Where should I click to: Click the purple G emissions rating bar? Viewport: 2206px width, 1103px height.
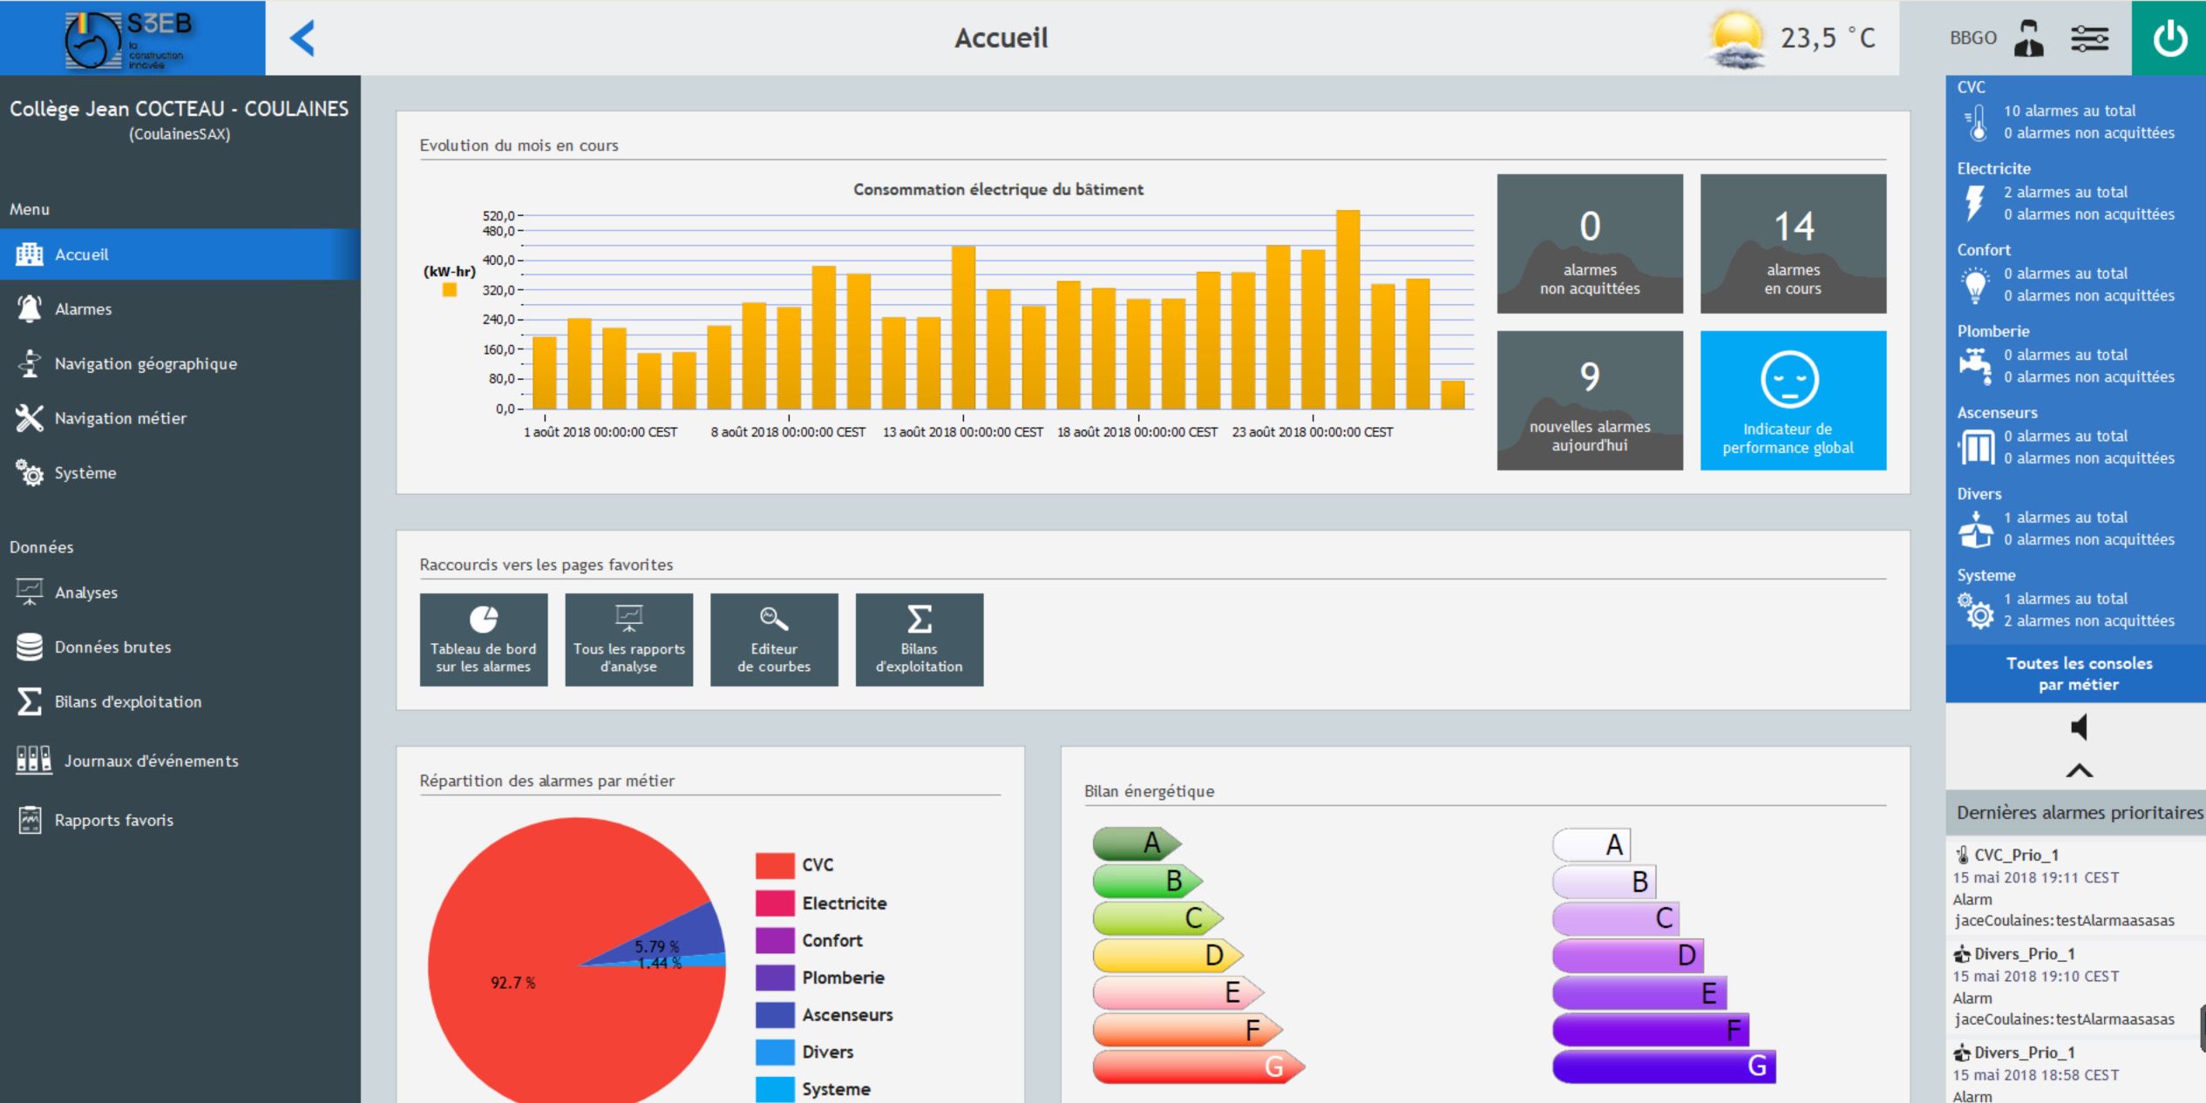[1664, 1067]
